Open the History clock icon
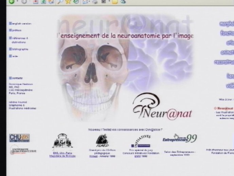This screenshot has width=234, height=176. [x=76, y=1]
